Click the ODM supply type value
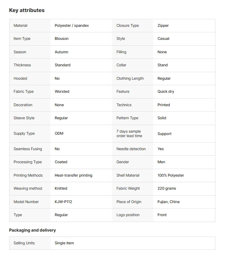 click(59, 134)
